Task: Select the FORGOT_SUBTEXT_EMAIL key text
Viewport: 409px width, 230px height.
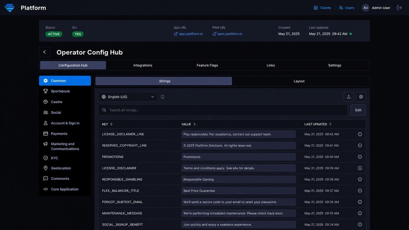Action: click(x=122, y=202)
